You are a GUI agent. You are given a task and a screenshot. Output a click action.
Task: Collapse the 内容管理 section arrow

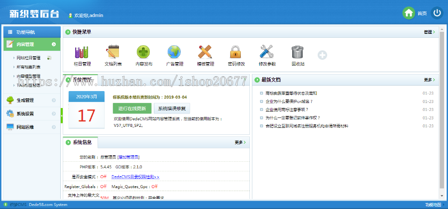(x=54, y=44)
